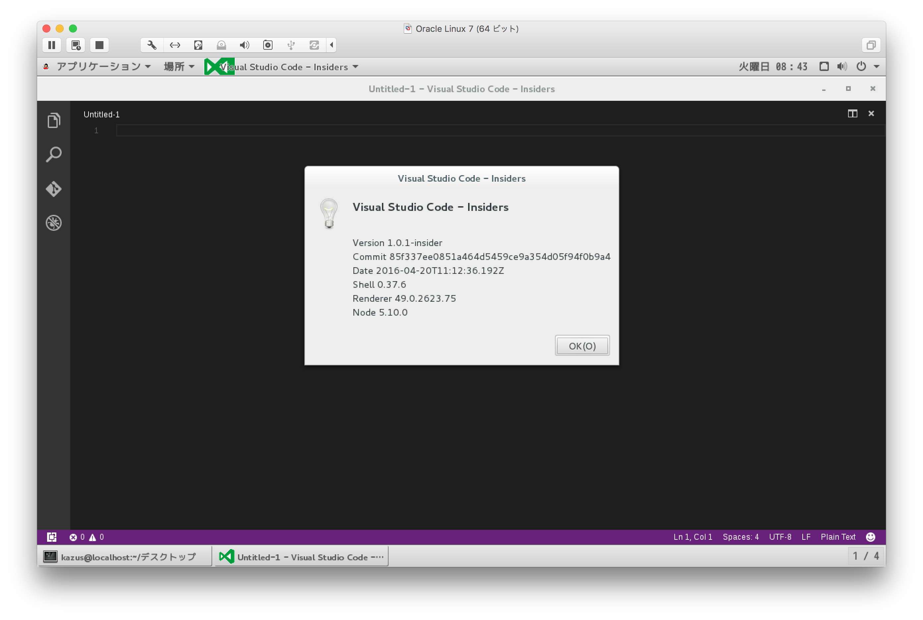Viewport: 923px width, 620px height.
Task: Take a VM snapshot from toolbar
Action: (76, 45)
